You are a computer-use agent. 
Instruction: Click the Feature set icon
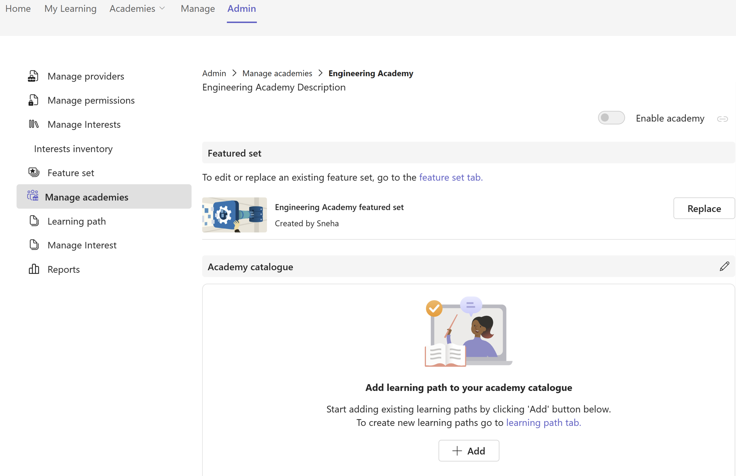coord(34,172)
